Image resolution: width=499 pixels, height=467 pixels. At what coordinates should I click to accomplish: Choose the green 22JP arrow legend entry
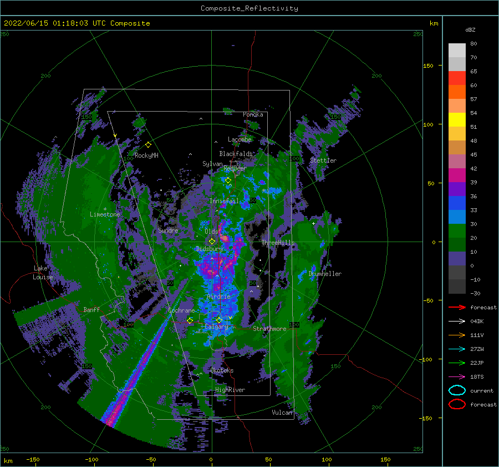(457, 363)
